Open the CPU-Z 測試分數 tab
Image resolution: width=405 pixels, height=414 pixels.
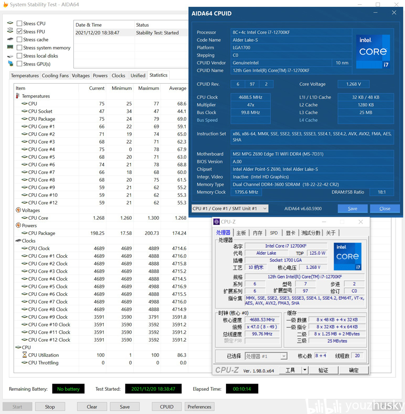(311, 233)
